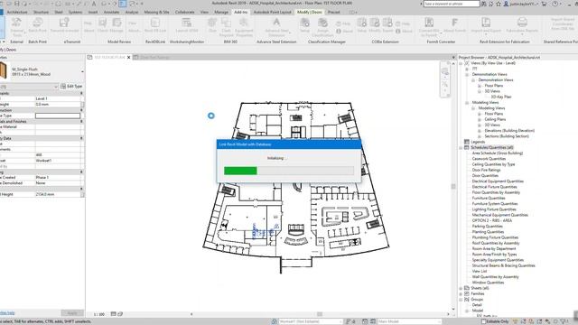This screenshot has height=325, width=578.
Task: Open Transmit a model in eTransmit
Action: (x=64, y=25)
